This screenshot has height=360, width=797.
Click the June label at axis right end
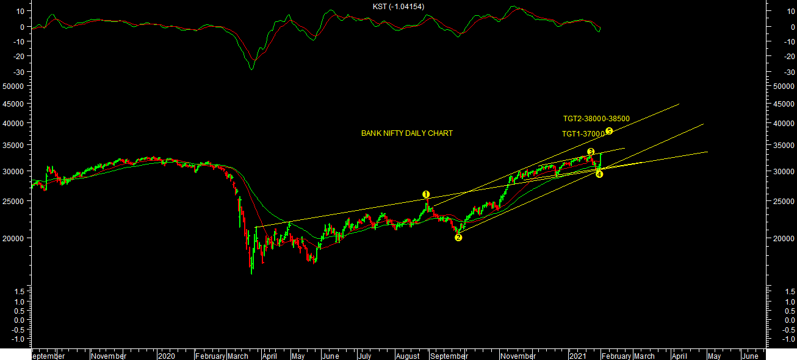click(x=749, y=356)
